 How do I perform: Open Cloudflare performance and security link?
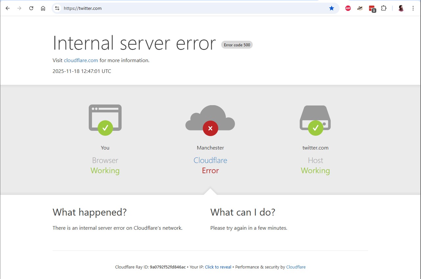(295, 267)
